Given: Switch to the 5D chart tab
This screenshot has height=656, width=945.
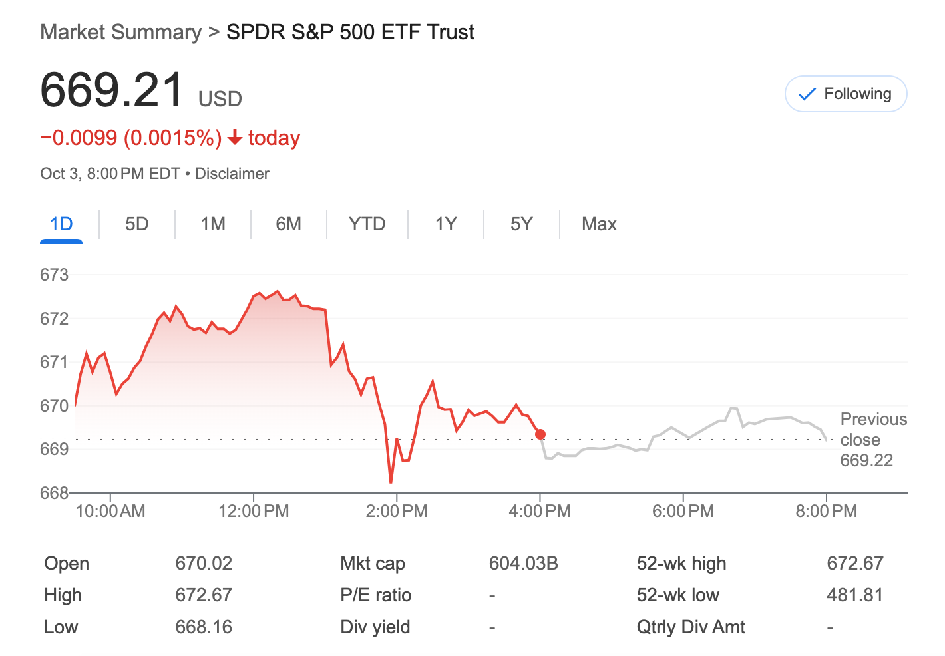Looking at the screenshot, I should (x=136, y=224).
